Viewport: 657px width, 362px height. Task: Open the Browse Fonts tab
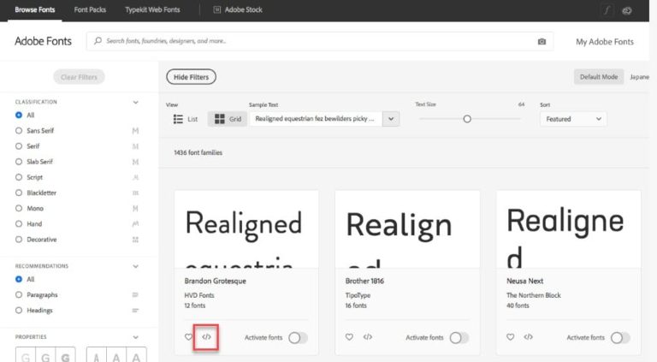coord(35,9)
